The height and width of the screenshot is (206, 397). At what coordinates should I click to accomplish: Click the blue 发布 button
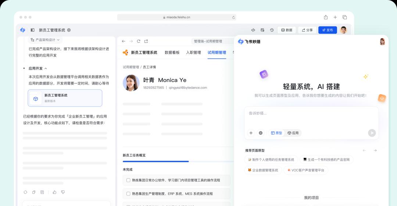[x=328, y=30]
